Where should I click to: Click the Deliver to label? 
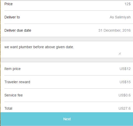point(12,17)
